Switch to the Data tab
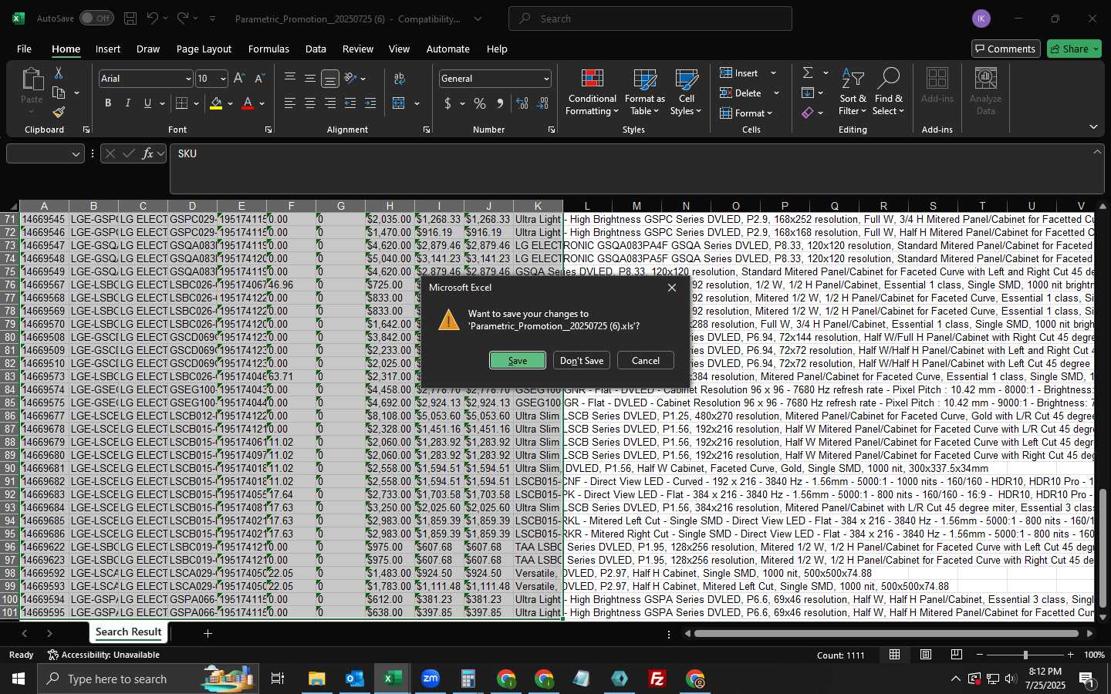Screen dimensions: 1111x694 [316, 49]
